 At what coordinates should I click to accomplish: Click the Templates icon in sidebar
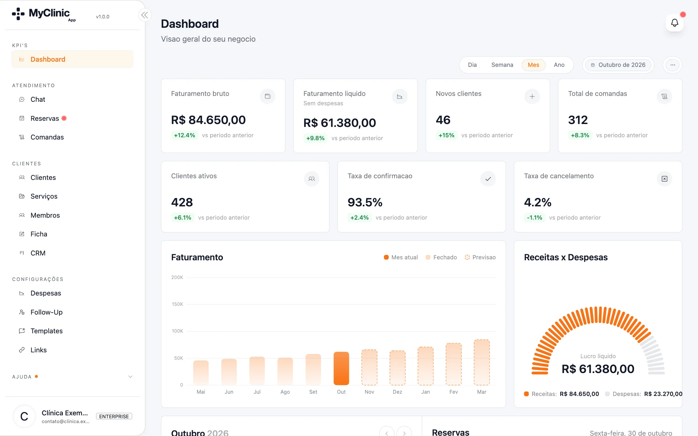[x=22, y=331]
